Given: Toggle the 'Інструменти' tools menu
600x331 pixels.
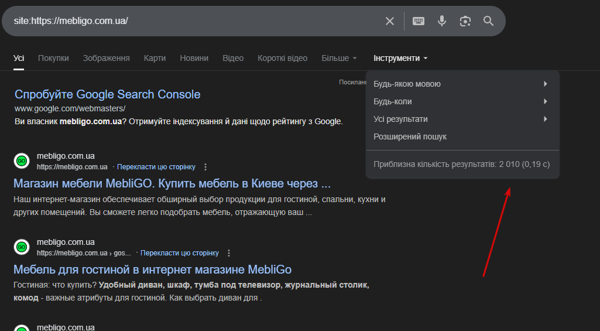Looking at the screenshot, I should [x=400, y=58].
